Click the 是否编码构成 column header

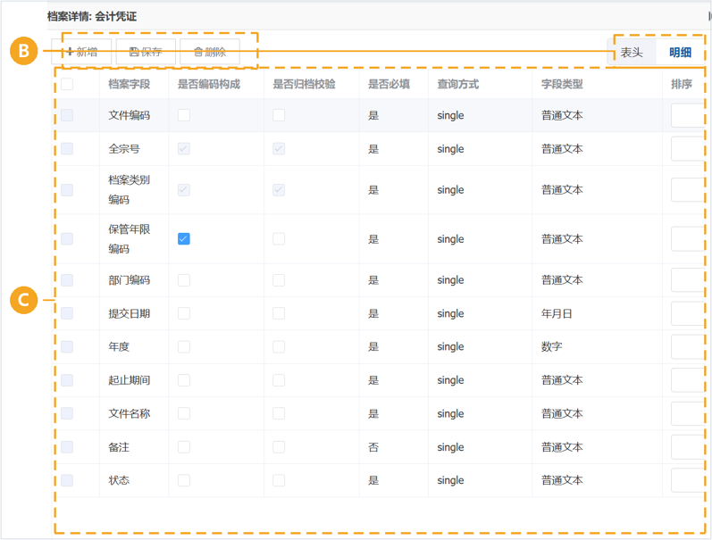(x=209, y=84)
